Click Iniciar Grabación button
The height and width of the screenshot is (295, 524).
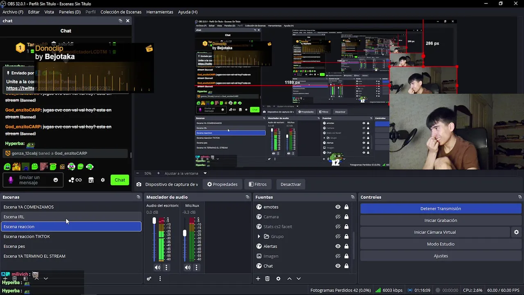click(x=440, y=220)
